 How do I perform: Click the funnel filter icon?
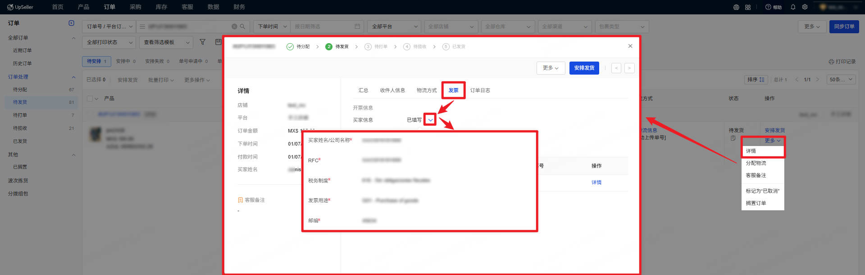203,42
